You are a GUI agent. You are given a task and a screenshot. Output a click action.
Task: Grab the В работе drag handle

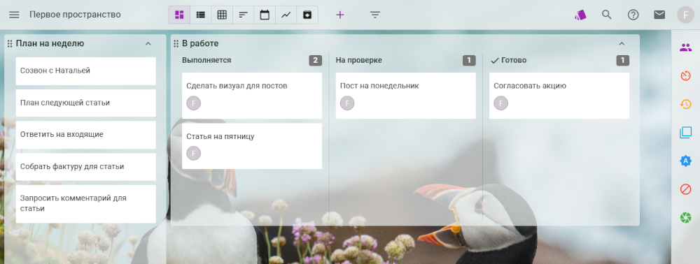(176, 43)
